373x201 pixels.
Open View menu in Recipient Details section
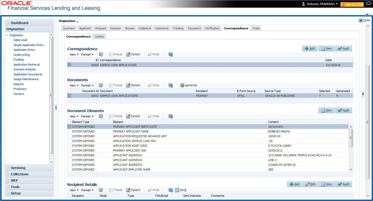[x=74, y=190]
